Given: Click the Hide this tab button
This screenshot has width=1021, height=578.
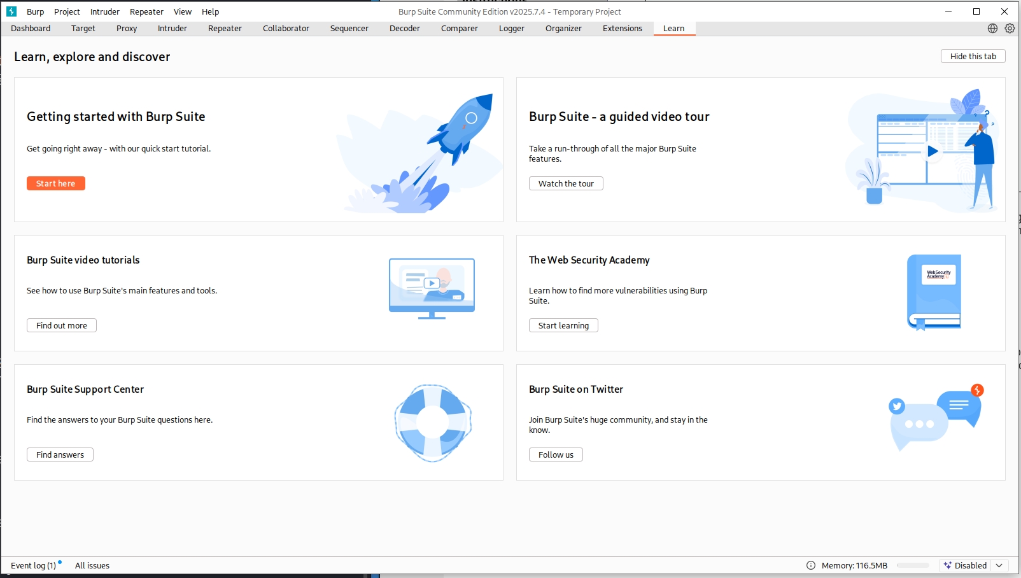Looking at the screenshot, I should (973, 56).
